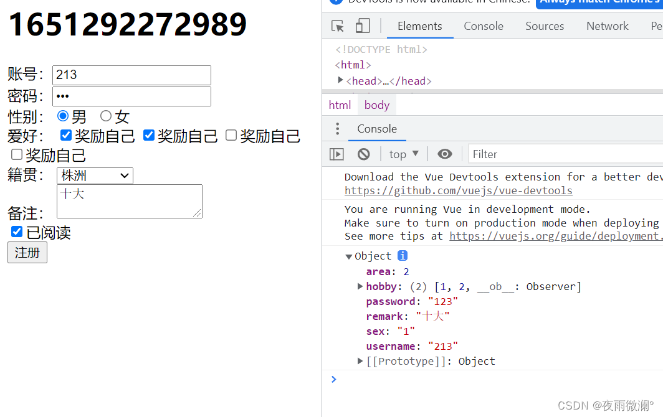The height and width of the screenshot is (417, 663).
Task: Open the console drawer three-dot menu
Action: 337,129
